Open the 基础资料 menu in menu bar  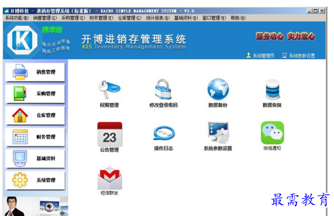[x=186, y=18]
